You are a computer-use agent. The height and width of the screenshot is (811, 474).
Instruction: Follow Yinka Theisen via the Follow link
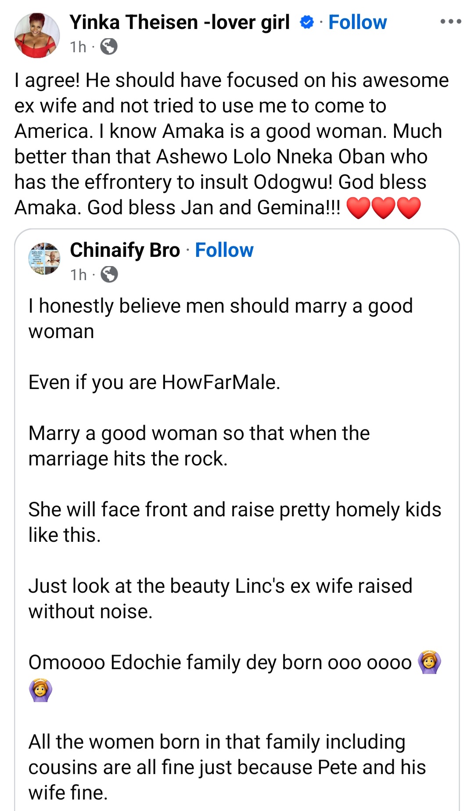point(359,22)
